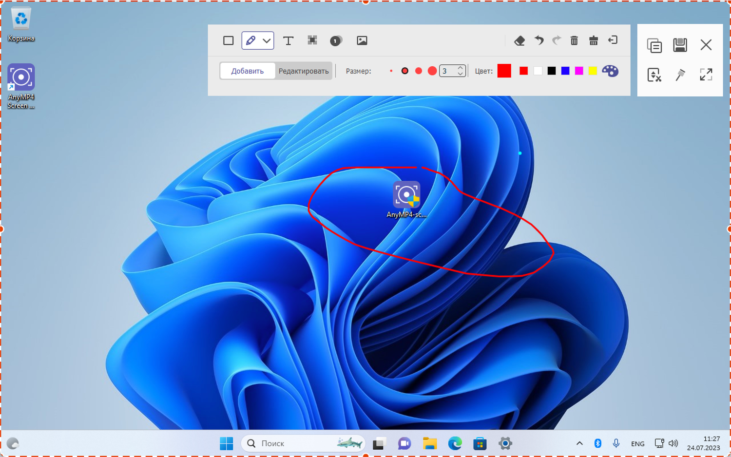The image size is (731, 457).
Task: Open Settings gear on the taskbar
Action: pos(505,443)
